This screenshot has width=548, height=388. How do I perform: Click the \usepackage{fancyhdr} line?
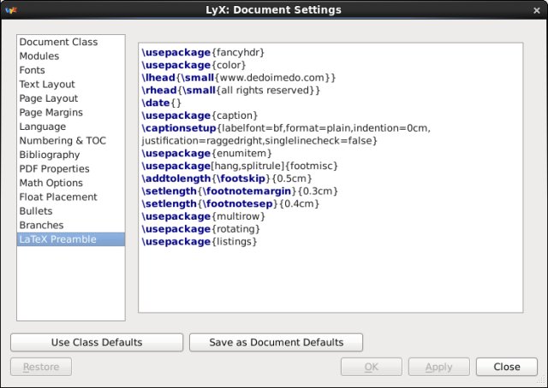click(x=203, y=52)
